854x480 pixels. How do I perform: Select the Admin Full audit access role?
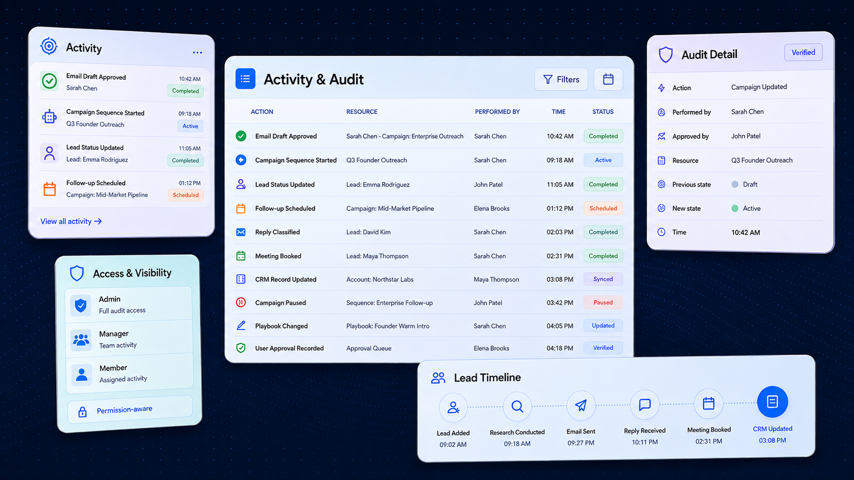click(129, 305)
